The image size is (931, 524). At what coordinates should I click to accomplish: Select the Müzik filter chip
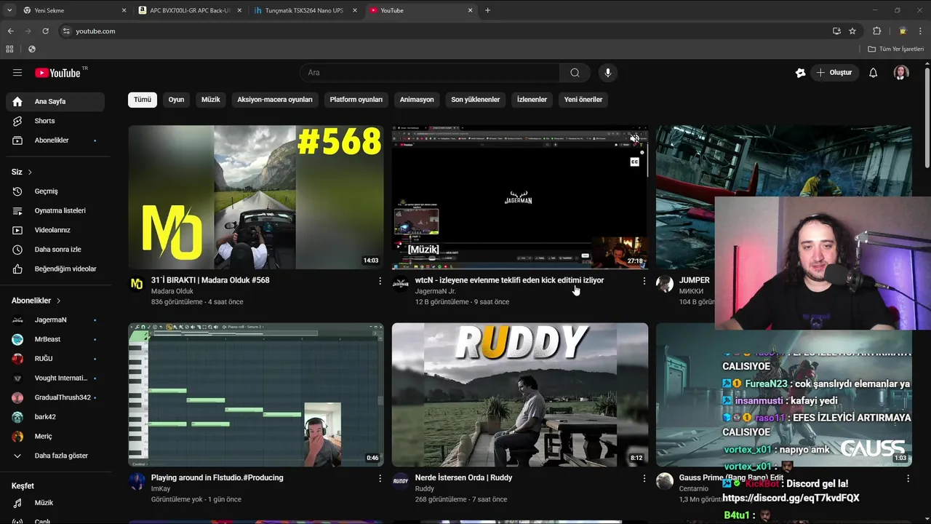(211, 100)
